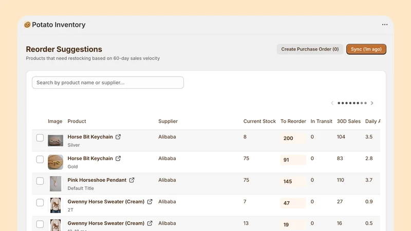
Task: Select checkbox for Horse Bit Keychain Gold
Action: 40,159
